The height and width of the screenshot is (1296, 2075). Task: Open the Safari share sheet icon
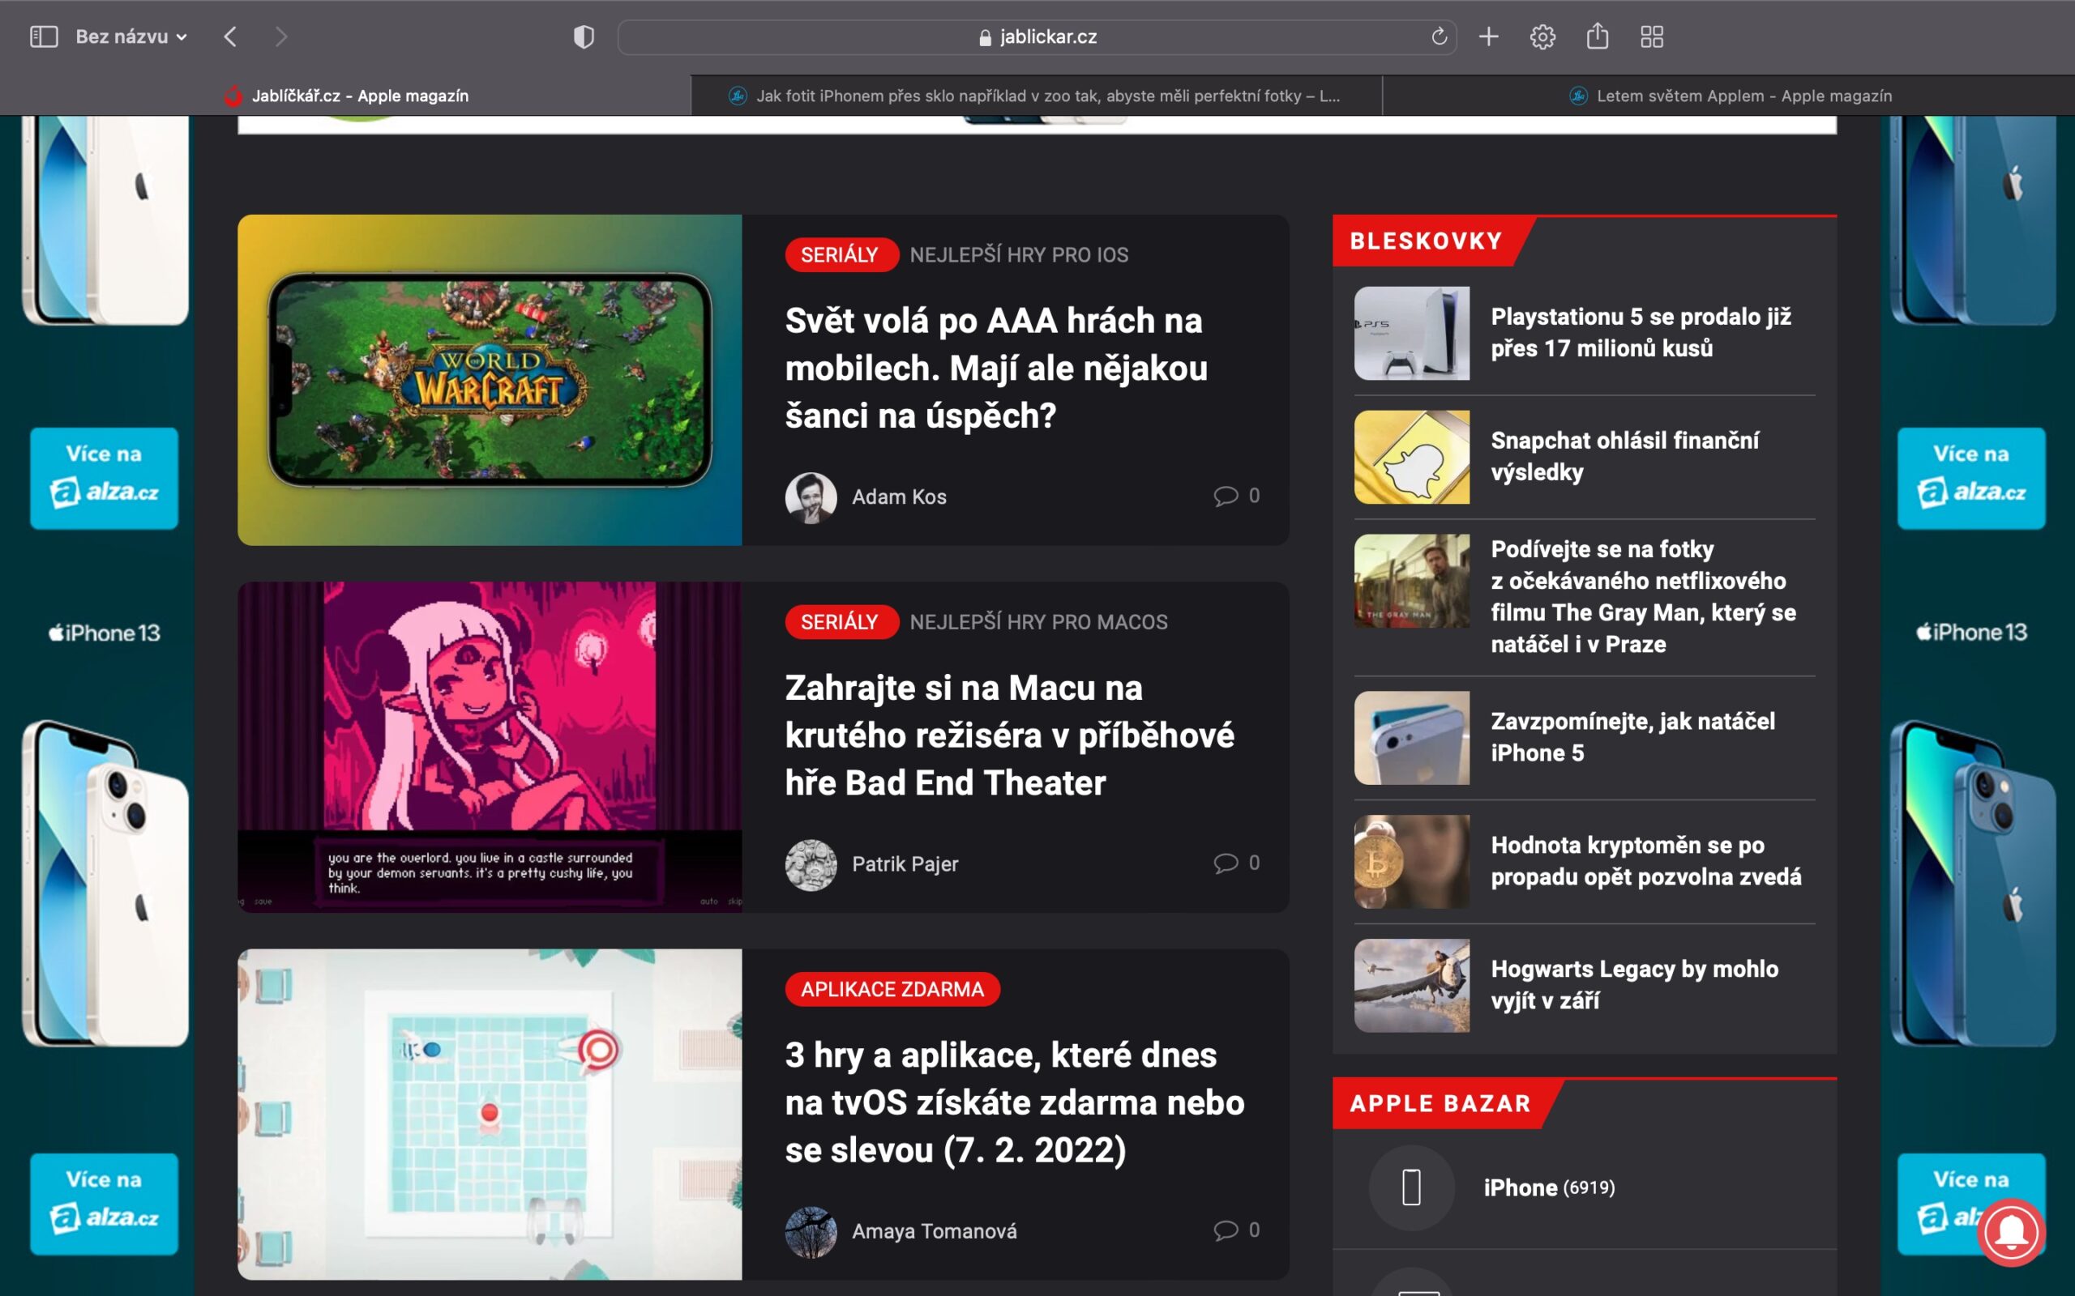tap(1598, 36)
